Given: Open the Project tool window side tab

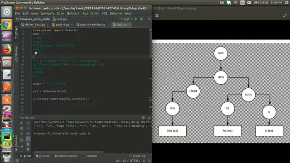Looking at the screenshot, I should pyautogui.click(x=16, y=33).
